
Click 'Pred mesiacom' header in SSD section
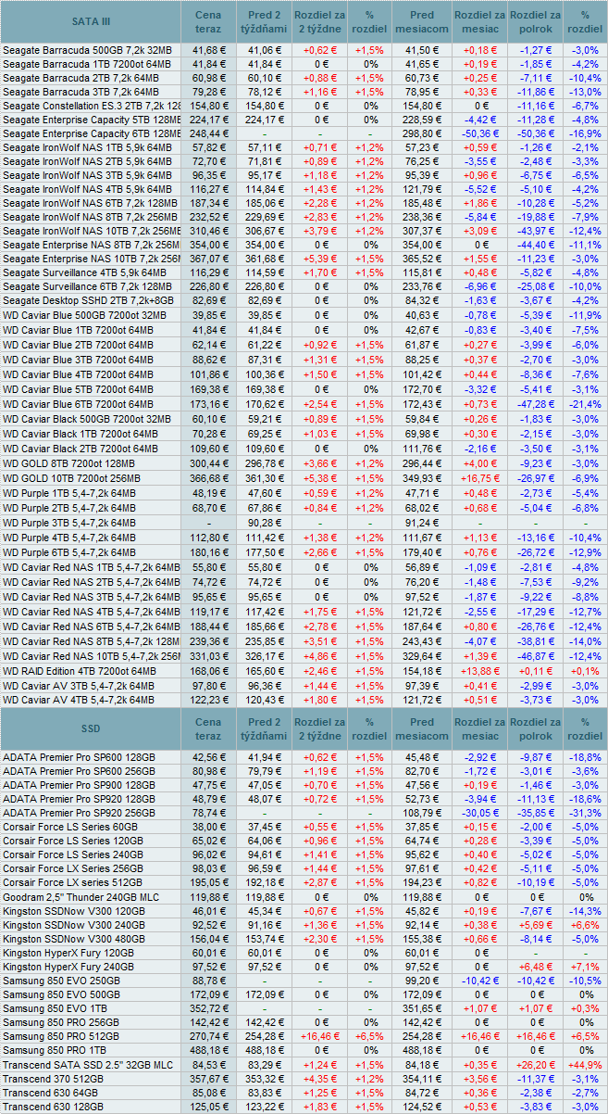coord(421,728)
